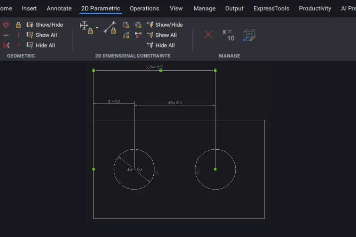Switch to the View ribbon tab

[176, 9]
